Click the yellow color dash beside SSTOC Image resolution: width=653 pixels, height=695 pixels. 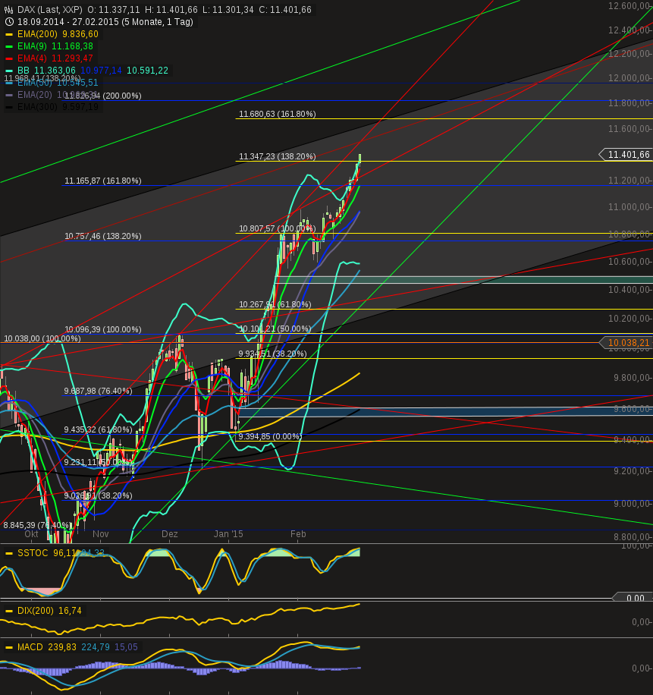click(9, 554)
